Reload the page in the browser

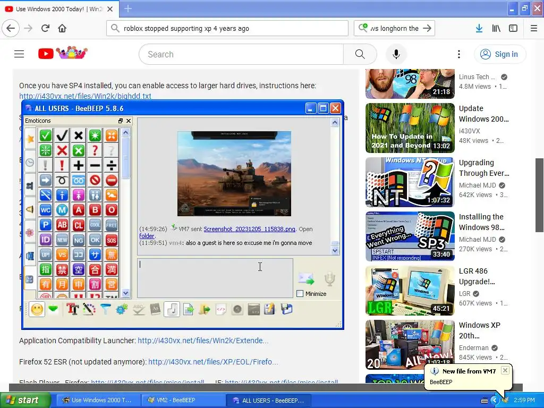45,28
